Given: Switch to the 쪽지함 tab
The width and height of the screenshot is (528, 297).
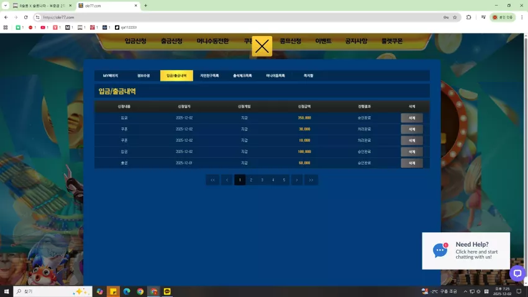Looking at the screenshot, I should click(309, 76).
